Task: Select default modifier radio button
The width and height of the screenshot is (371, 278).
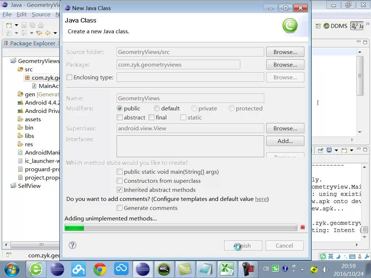Action: (157, 109)
